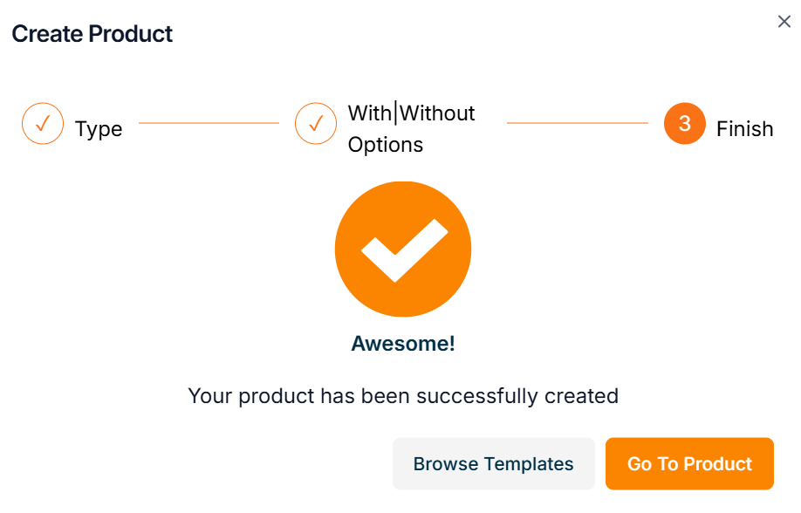Screen dimensions: 801x513
Task: Select the Type step label
Action: pos(99,129)
